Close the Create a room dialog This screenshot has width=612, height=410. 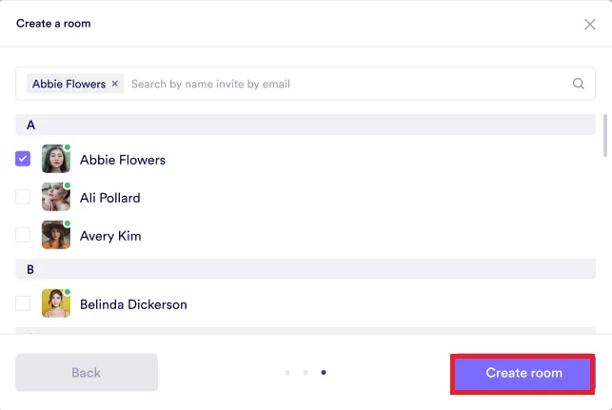[589, 24]
